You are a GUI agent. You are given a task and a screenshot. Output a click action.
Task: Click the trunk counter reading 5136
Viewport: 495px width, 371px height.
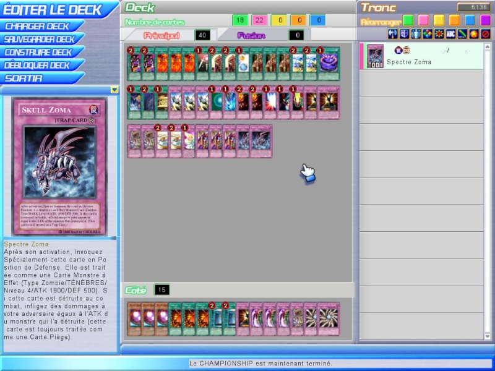[x=473, y=7]
